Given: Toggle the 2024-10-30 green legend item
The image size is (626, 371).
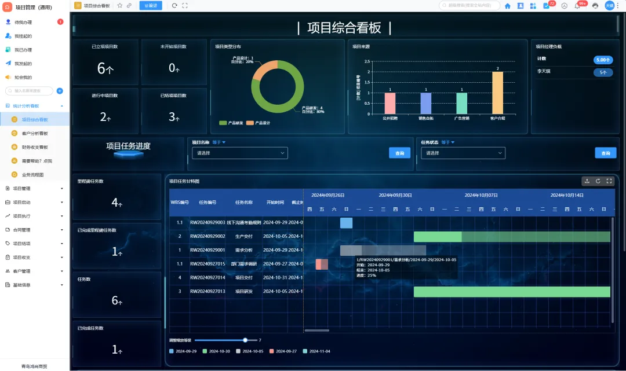Looking at the screenshot, I should click(216, 351).
